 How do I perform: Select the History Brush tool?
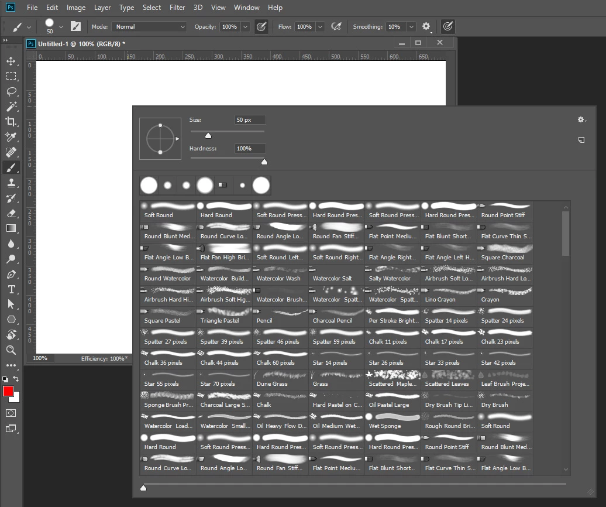[11, 198]
